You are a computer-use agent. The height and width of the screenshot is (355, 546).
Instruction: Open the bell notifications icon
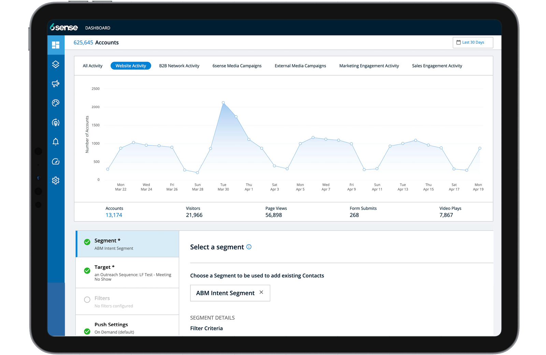click(x=56, y=142)
